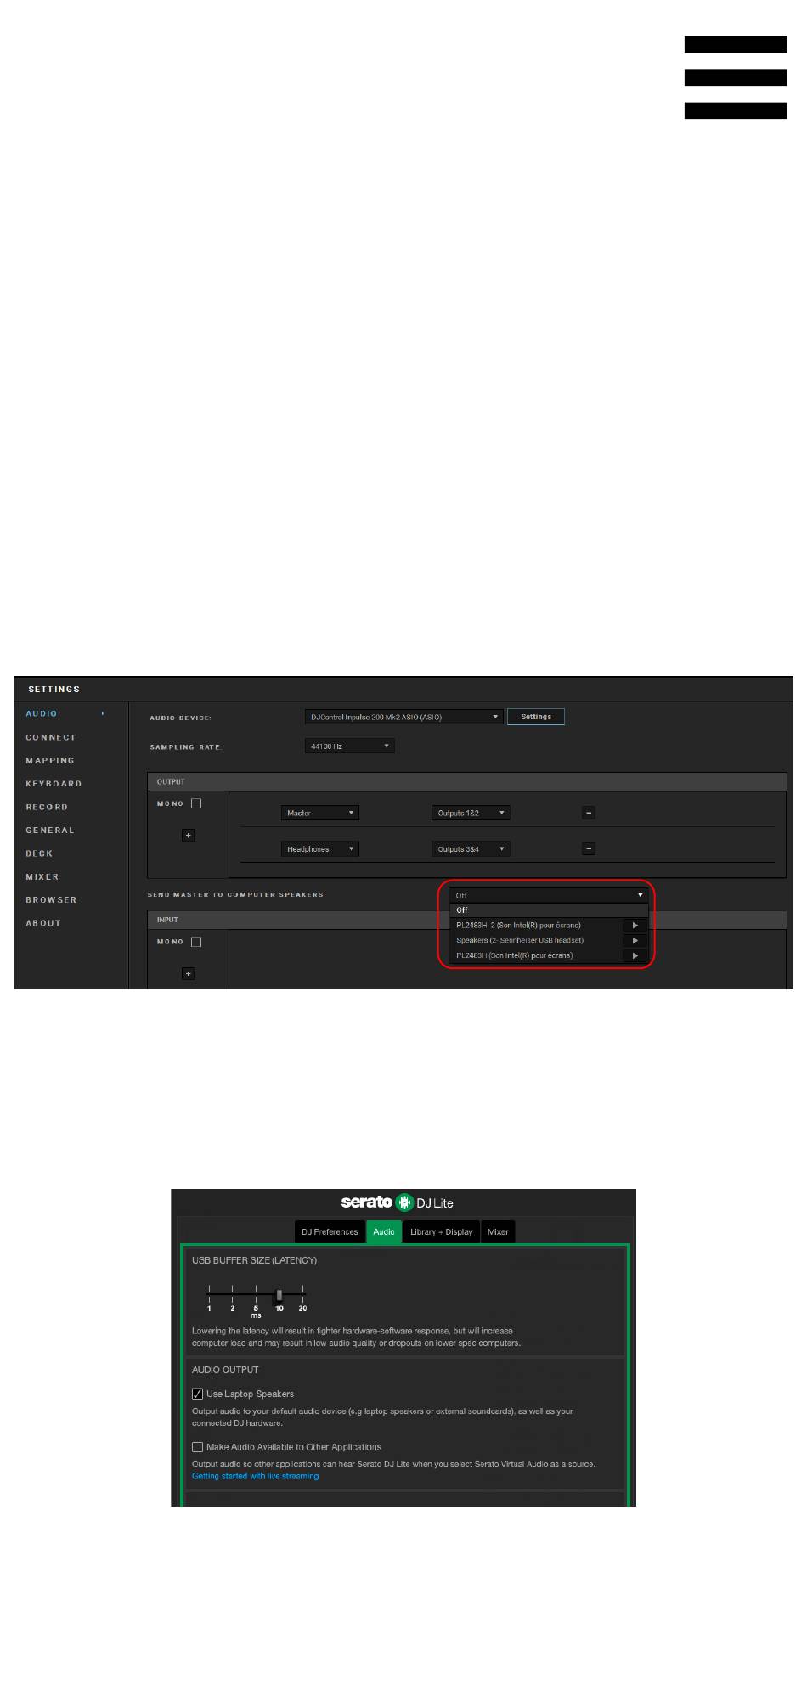
Task: Click the hamburger menu icon at top right
Action: coord(736,77)
